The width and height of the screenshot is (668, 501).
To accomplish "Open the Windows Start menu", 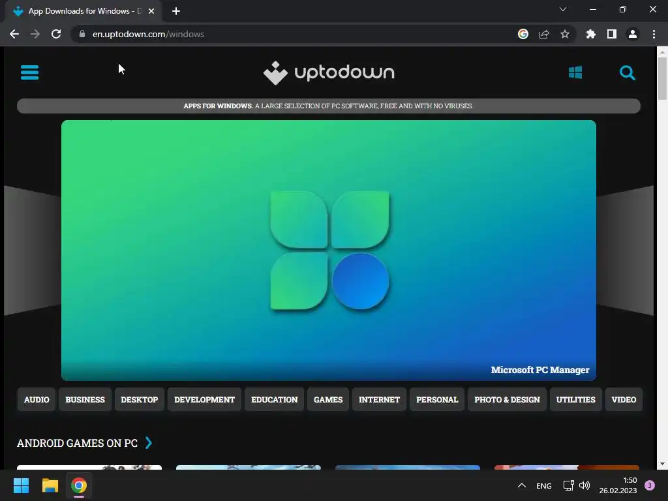I will pos(21,485).
